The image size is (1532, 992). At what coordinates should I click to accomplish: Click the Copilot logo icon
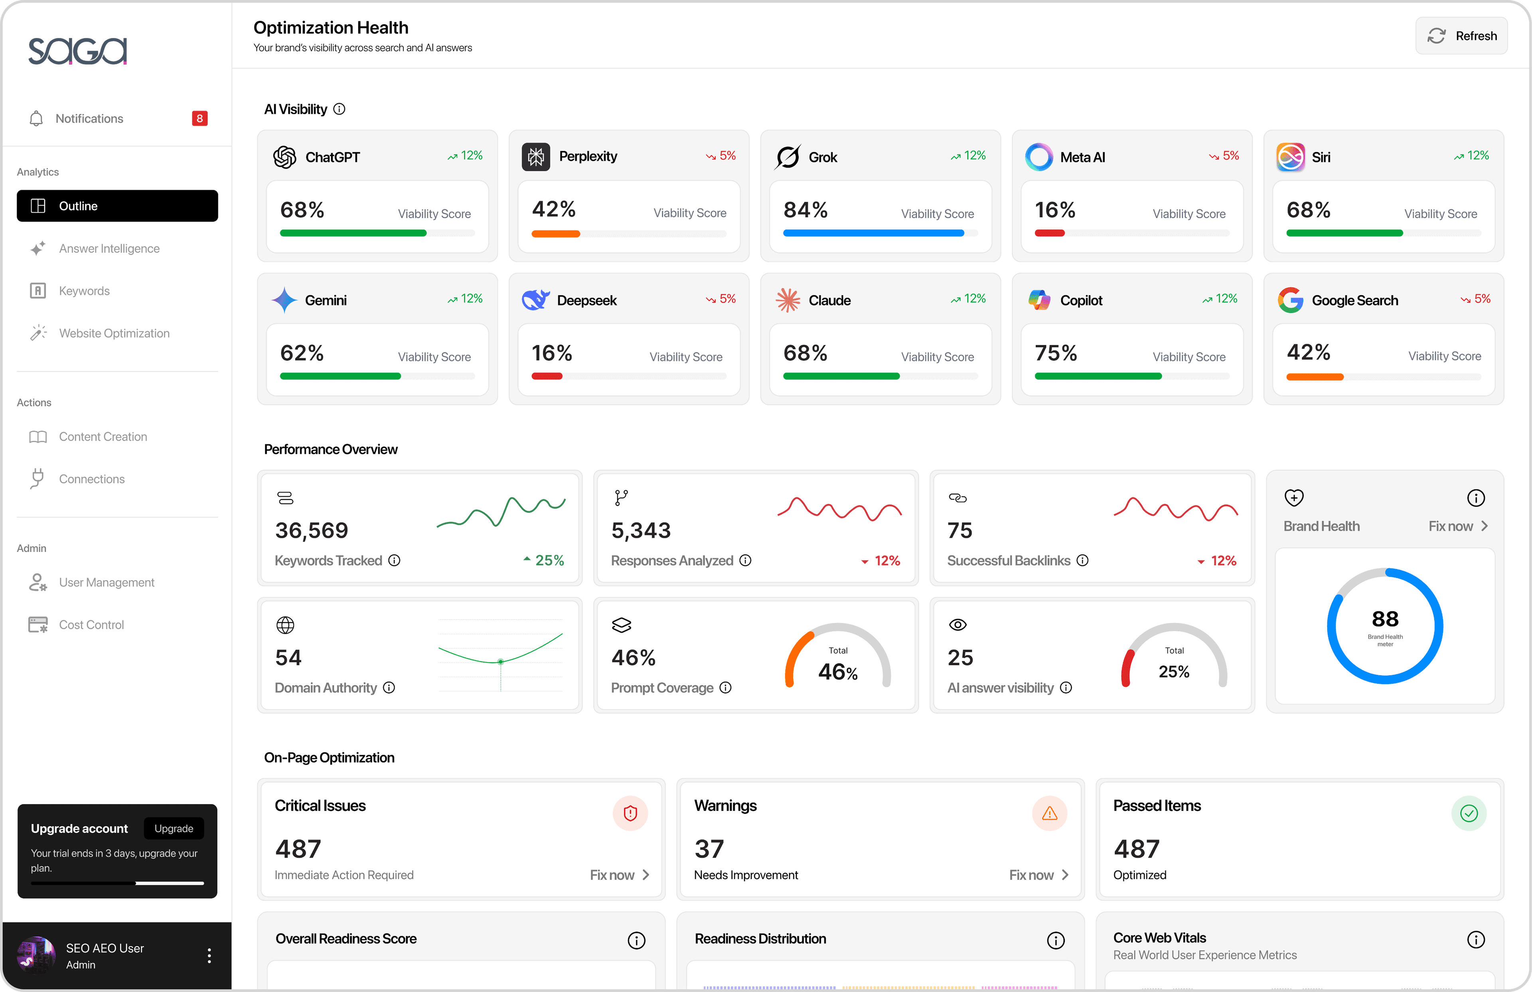point(1039,300)
